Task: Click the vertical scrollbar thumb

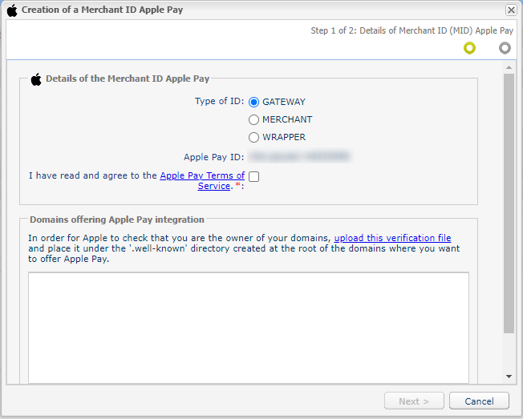Action: 509,203
